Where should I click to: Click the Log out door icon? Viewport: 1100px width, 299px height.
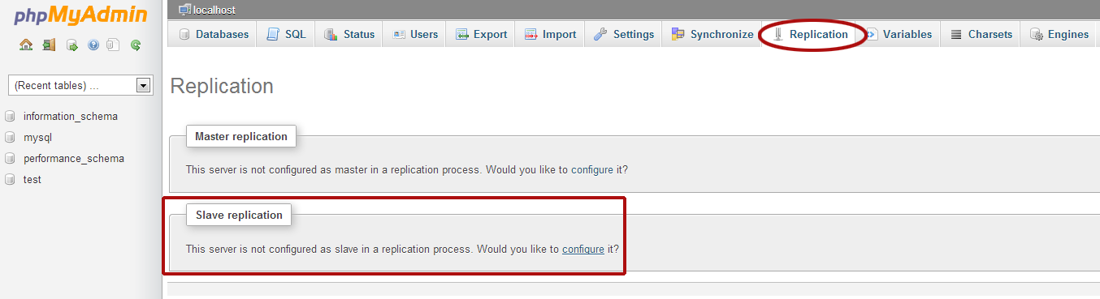coord(49,45)
